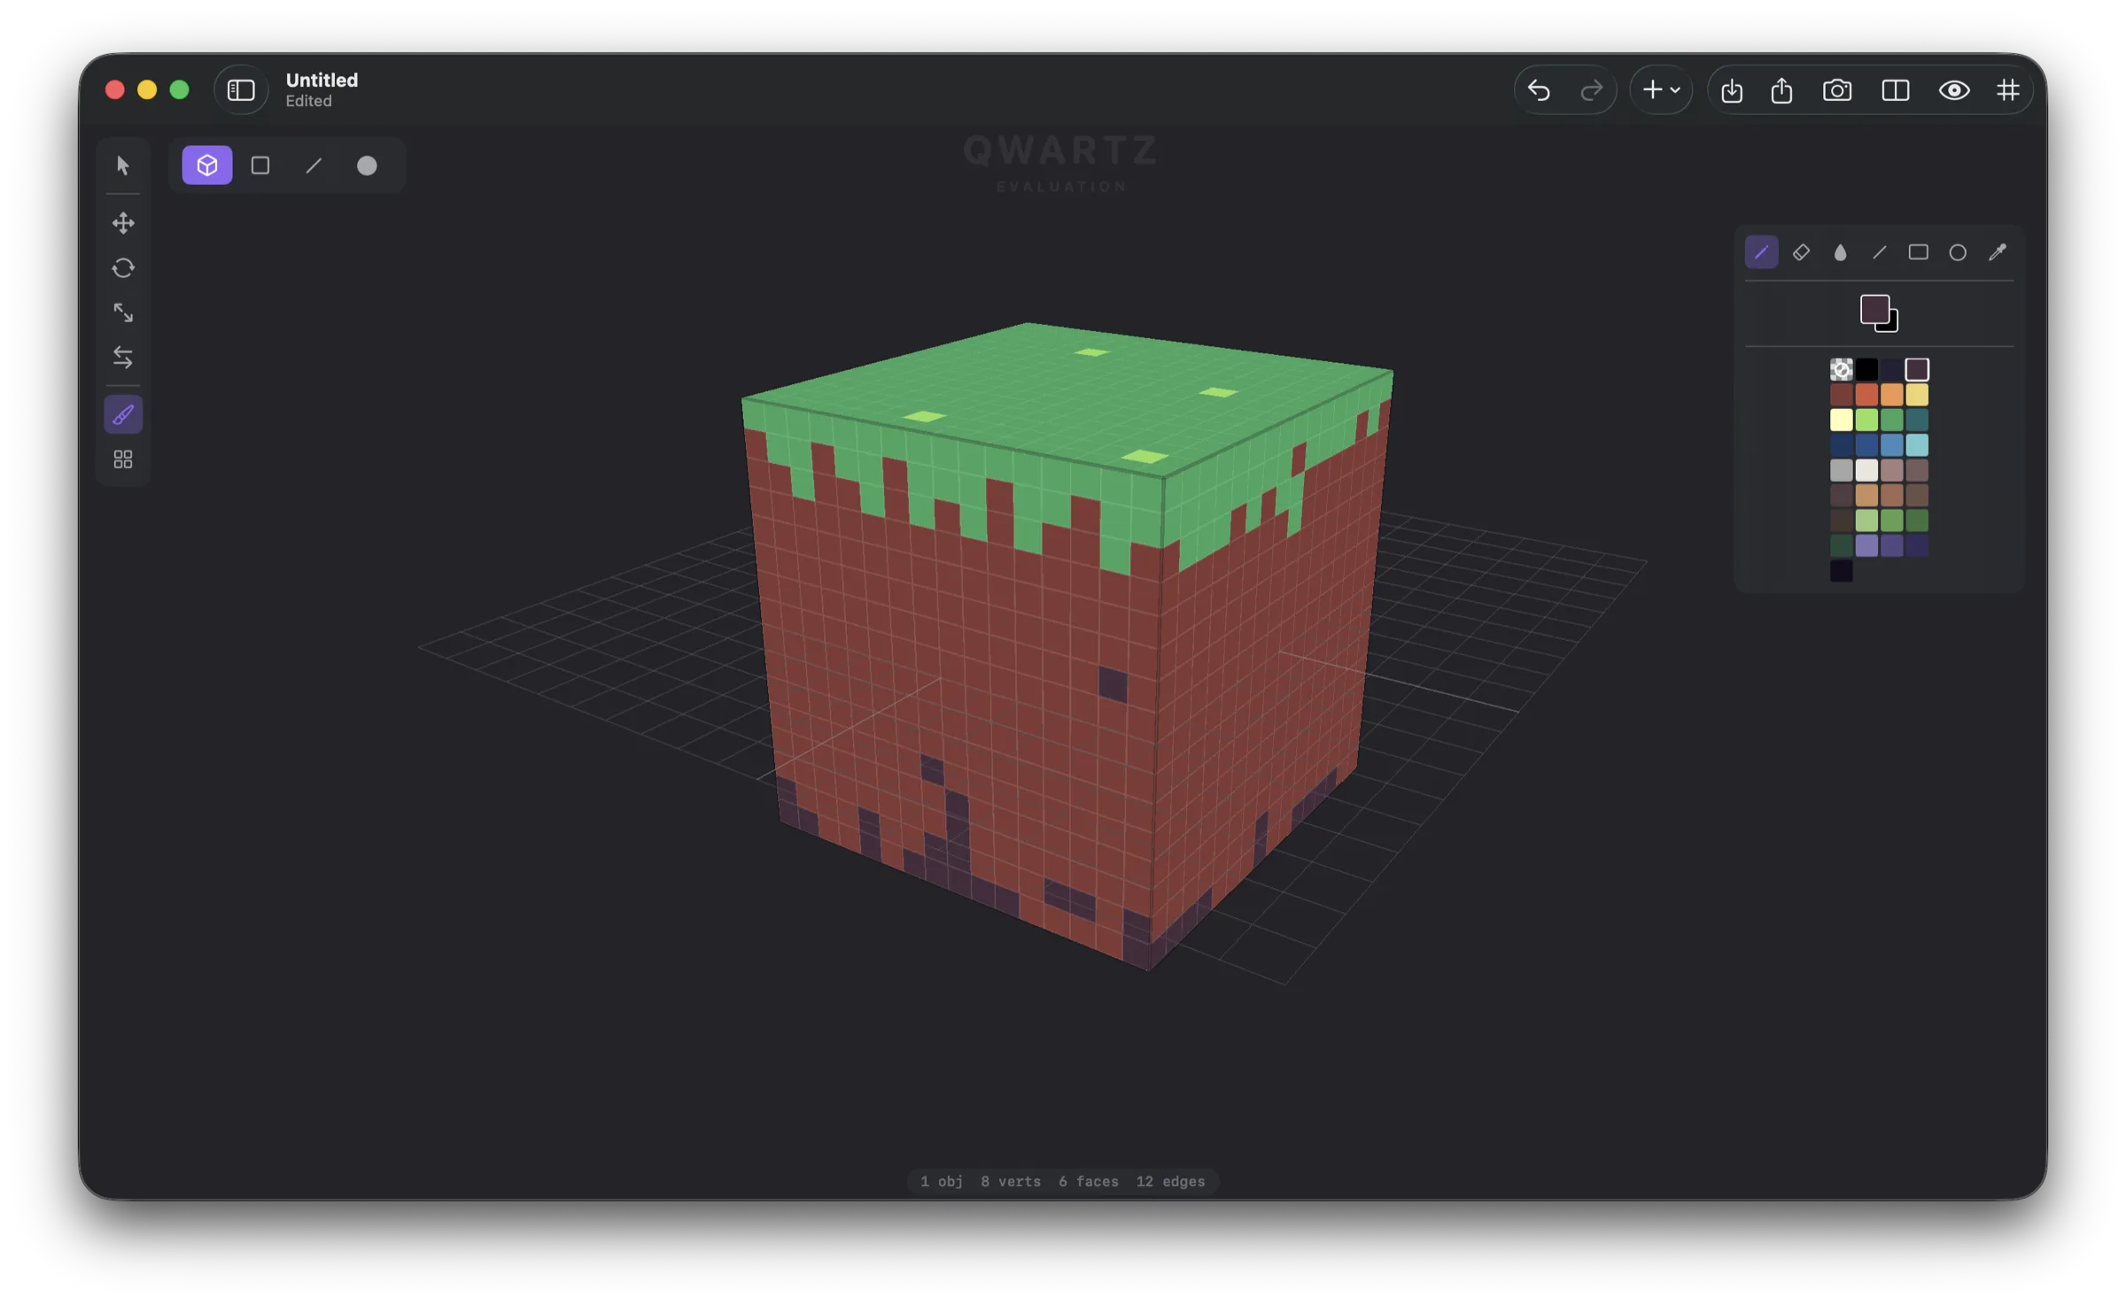Pick the lime green palette swatch
2126x1304 pixels.
pyautogui.click(x=1866, y=420)
